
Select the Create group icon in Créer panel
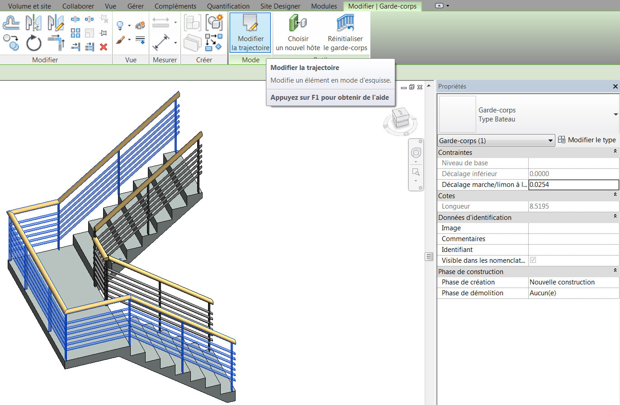[193, 23]
